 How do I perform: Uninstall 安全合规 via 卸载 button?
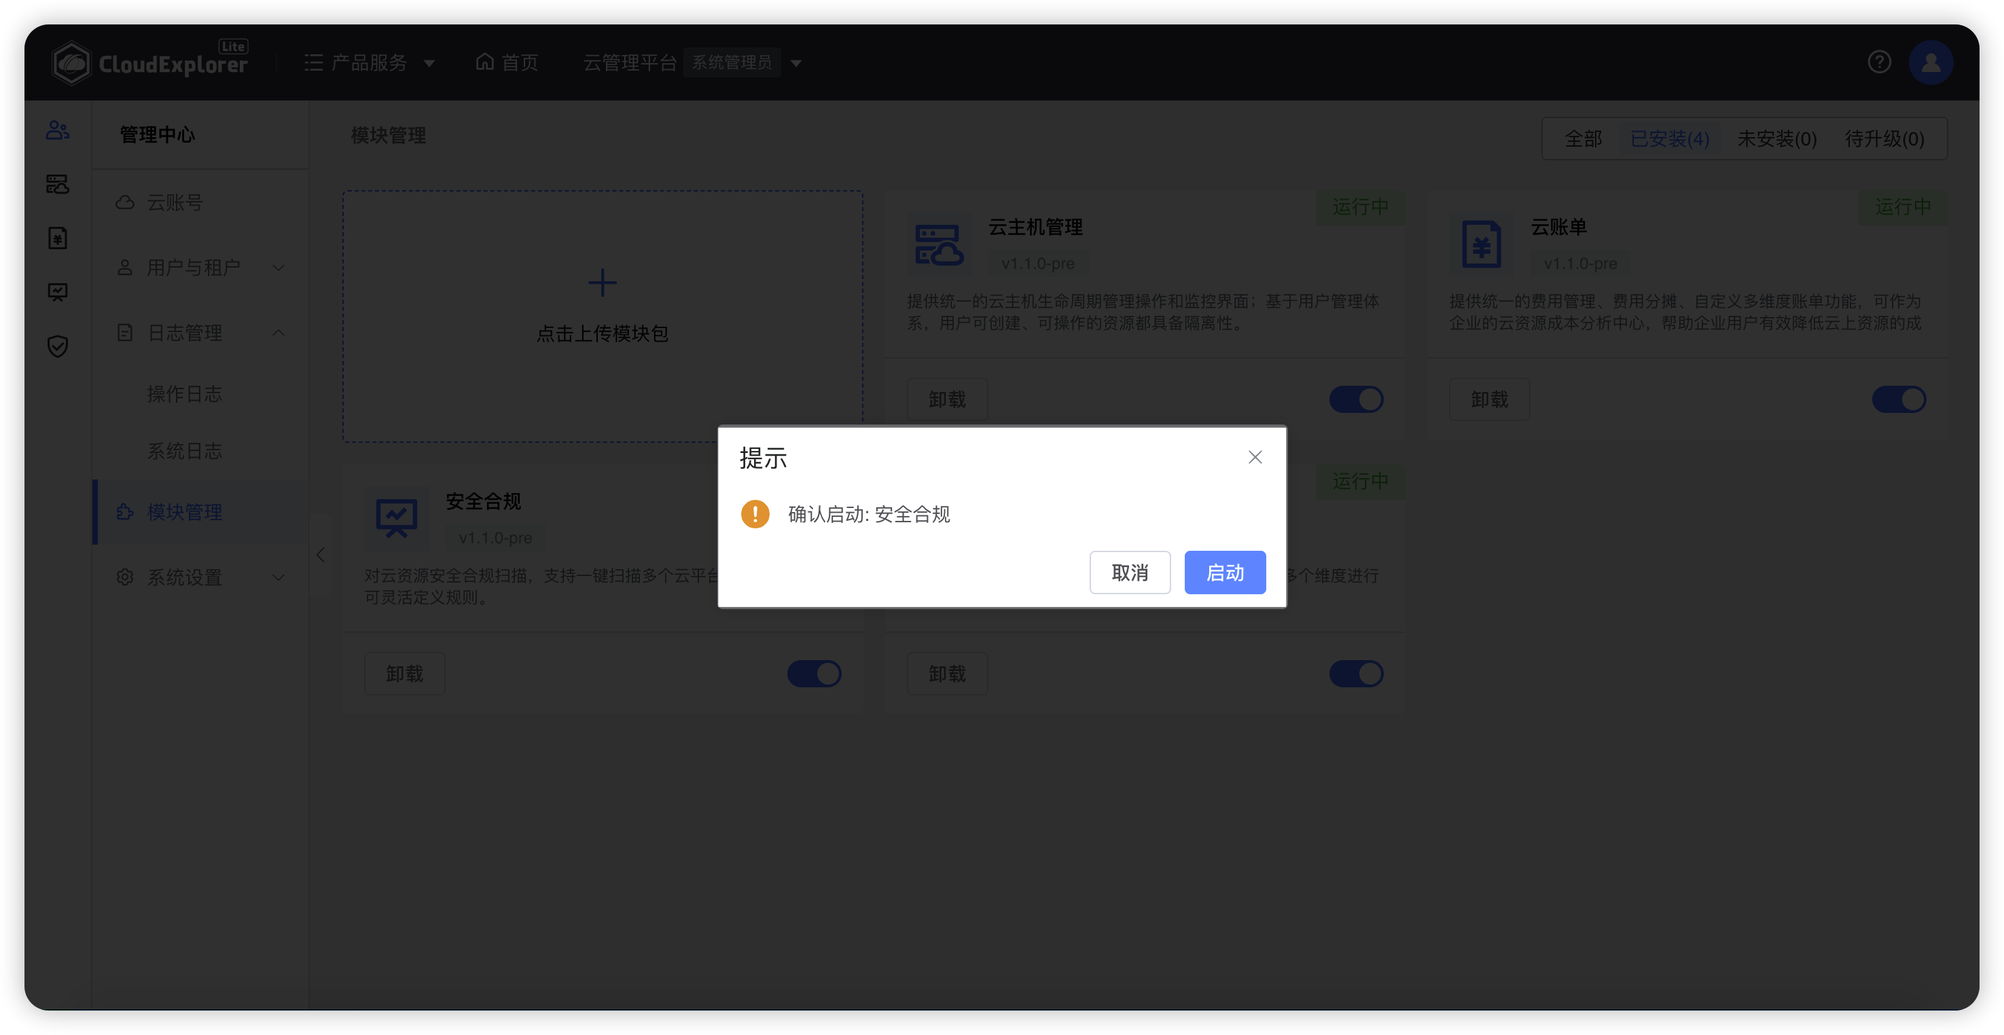point(404,674)
